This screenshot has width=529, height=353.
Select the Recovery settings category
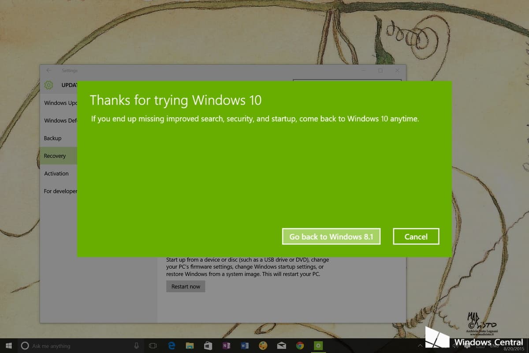(55, 156)
